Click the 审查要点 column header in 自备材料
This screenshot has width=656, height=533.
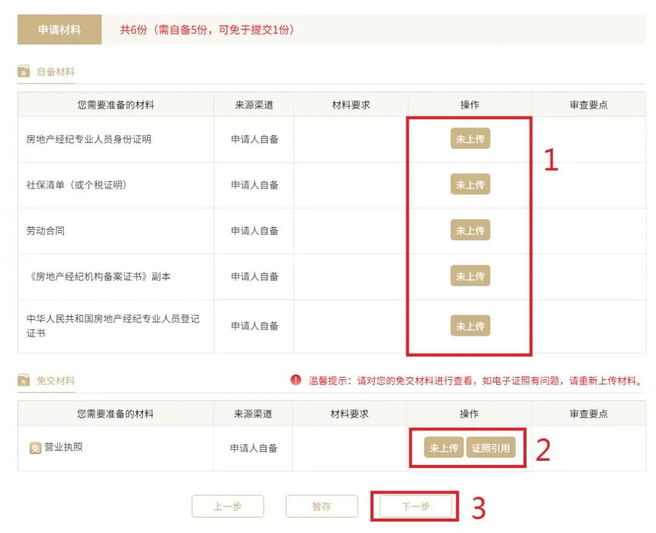coord(589,105)
